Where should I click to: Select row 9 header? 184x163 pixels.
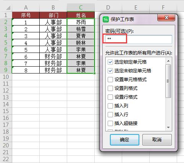(x=6, y=70)
